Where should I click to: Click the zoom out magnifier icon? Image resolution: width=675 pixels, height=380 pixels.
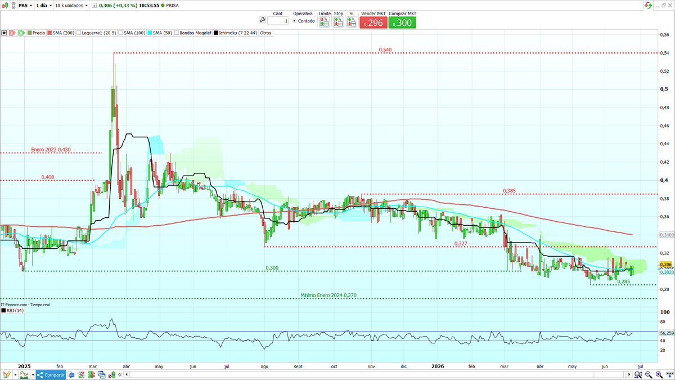click(x=649, y=374)
